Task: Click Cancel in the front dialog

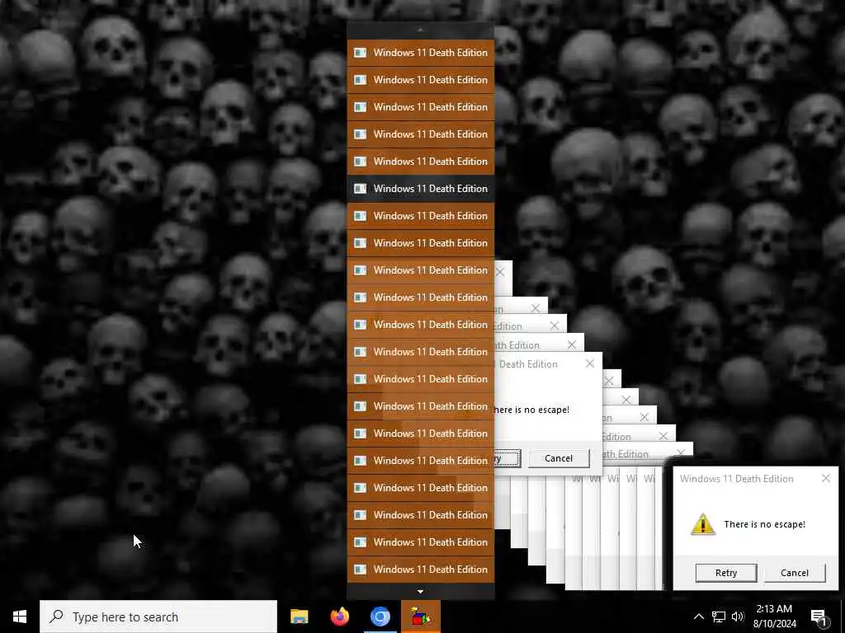Action: pos(795,573)
